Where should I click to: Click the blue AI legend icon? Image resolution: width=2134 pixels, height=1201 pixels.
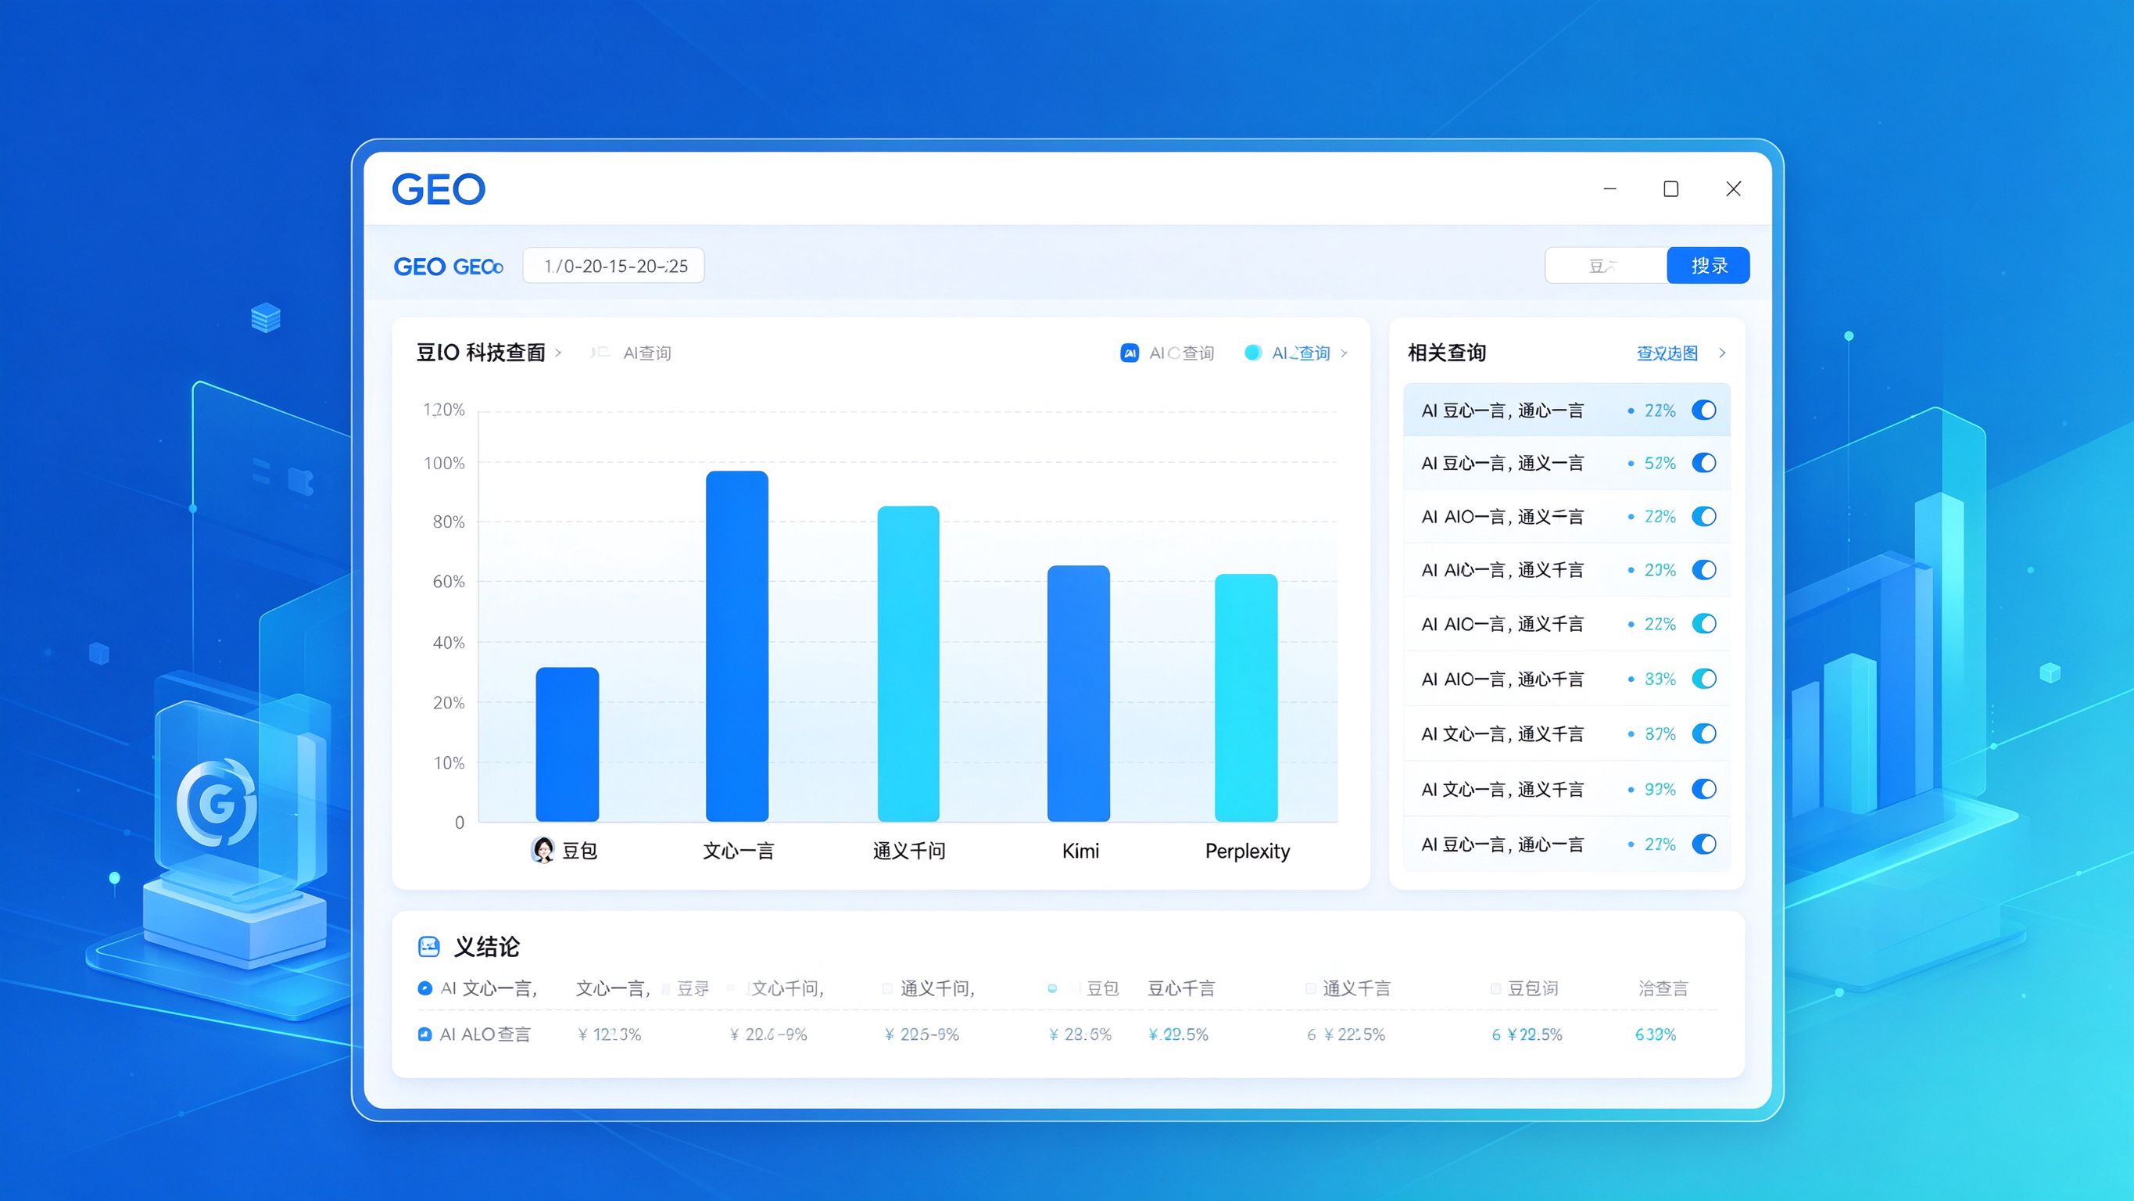(1129, 353)
